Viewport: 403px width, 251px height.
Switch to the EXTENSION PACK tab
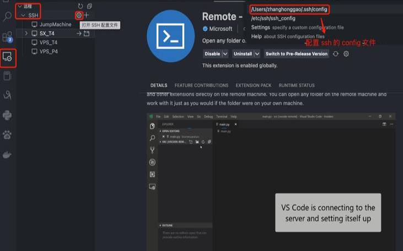point(254,85)
